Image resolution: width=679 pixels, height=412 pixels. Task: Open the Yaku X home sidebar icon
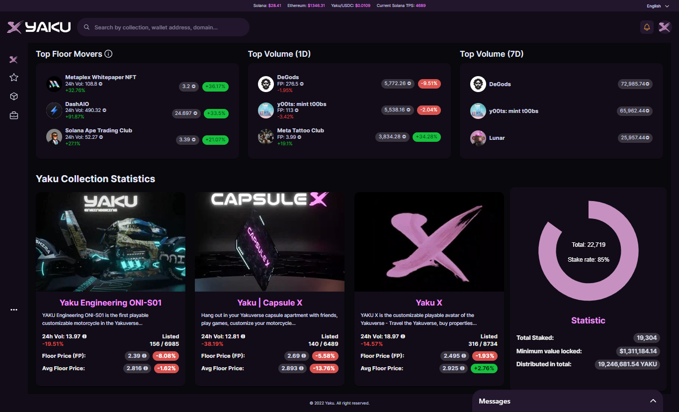coord(14,60)
